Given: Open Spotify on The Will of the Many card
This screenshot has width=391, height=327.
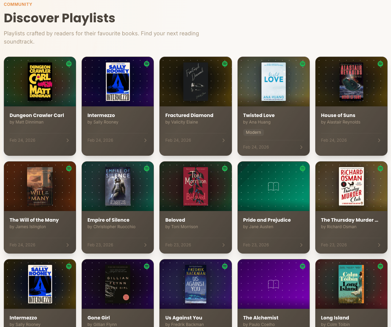Looking at the screenshot, I should [x=69, y=169].
